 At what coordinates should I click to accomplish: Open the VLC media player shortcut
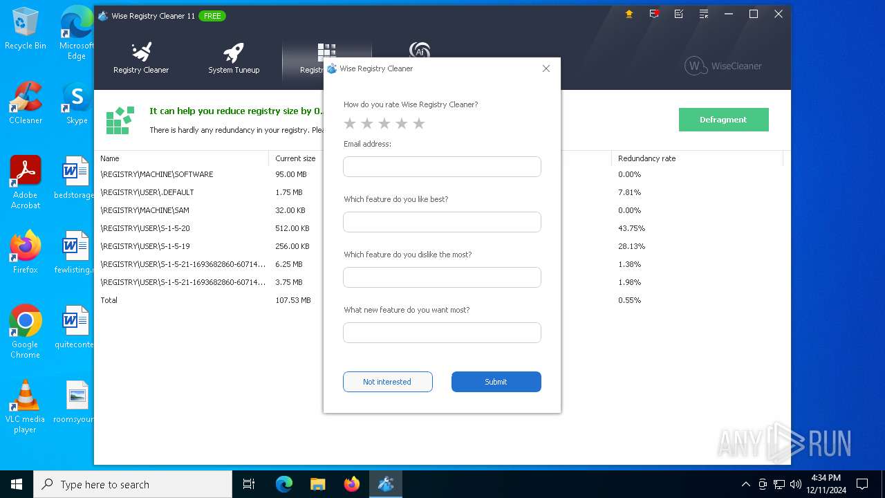26,406
